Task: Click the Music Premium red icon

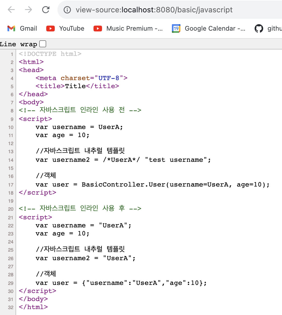Action: pos(98,28)
